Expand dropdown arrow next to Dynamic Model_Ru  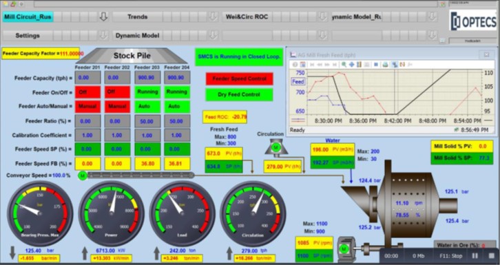pos(433,17)
